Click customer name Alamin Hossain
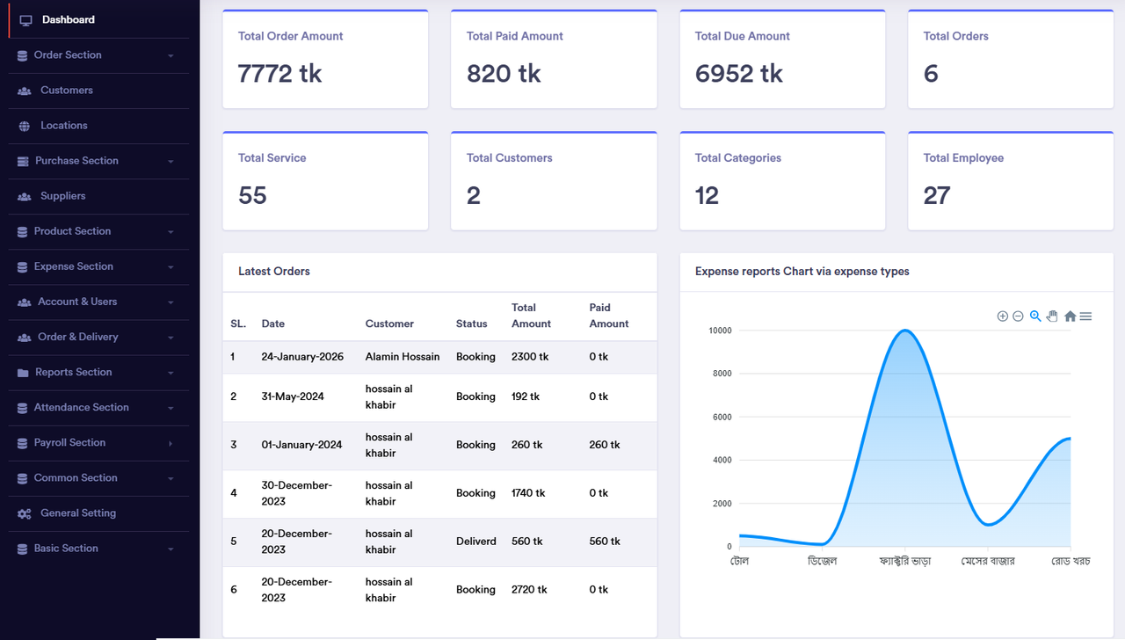This screenshot has width=1125, height=640. coord(403,357)
